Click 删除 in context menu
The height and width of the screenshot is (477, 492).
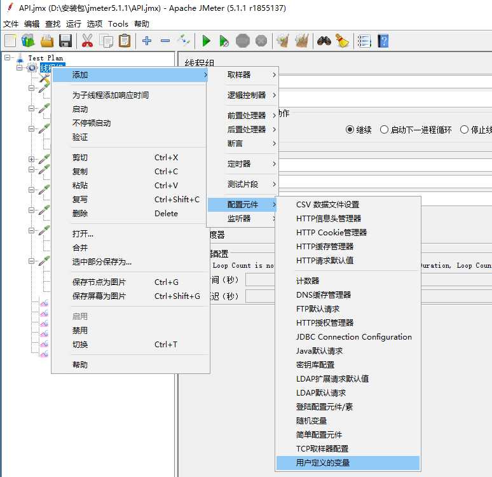[130, 214]
